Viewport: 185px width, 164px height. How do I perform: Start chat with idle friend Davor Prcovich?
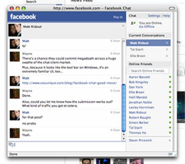click(140, 140)
